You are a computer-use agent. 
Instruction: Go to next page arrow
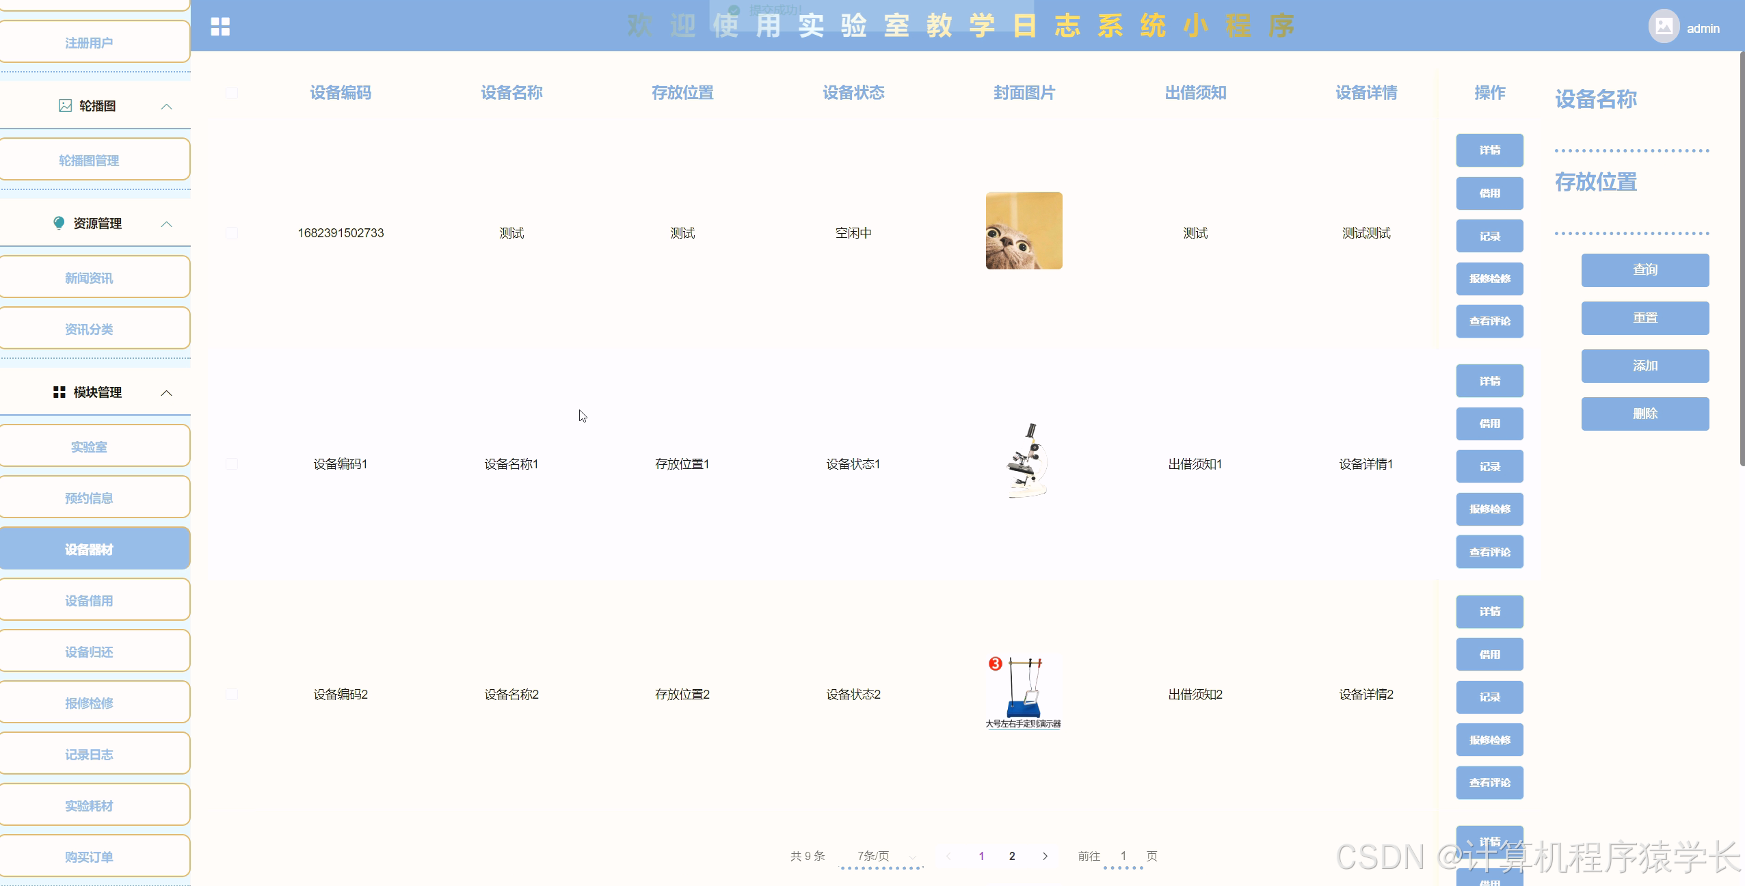pos(1045,856)
